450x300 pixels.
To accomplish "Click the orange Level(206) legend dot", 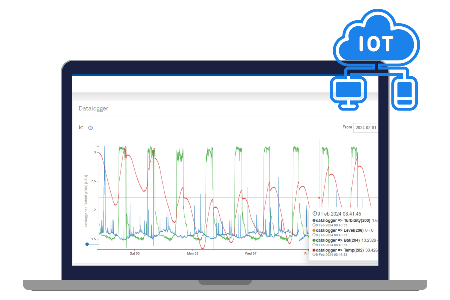I will 314,230.
